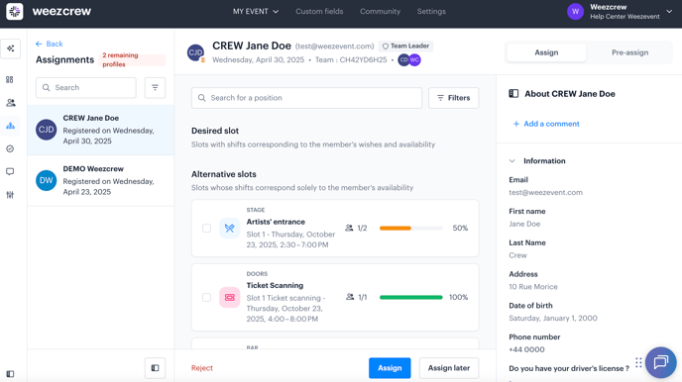Click the Saturday, January 1, 2000 value
The height and width of the screenshot is (382, 682).
tap(553, 319)
